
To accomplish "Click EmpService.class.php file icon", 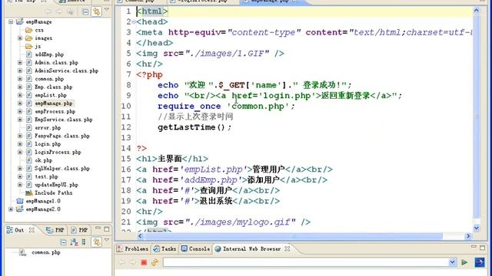I will (x=29, y=120).
